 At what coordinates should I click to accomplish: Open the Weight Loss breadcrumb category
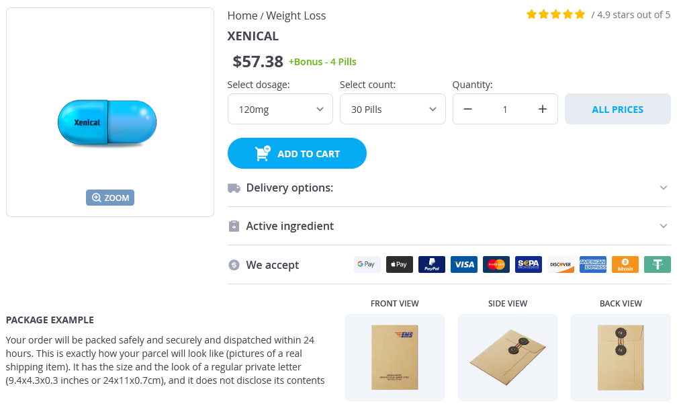296,15
